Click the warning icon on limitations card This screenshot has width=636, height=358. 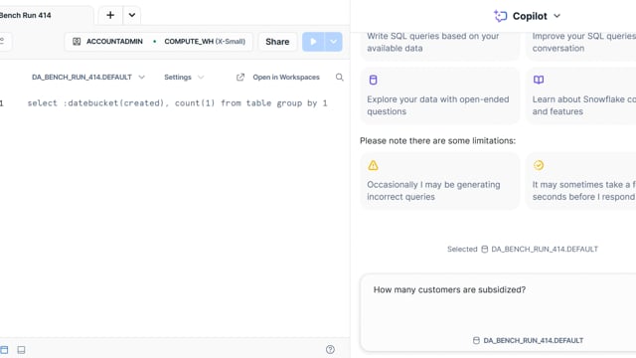pos(374,166)
